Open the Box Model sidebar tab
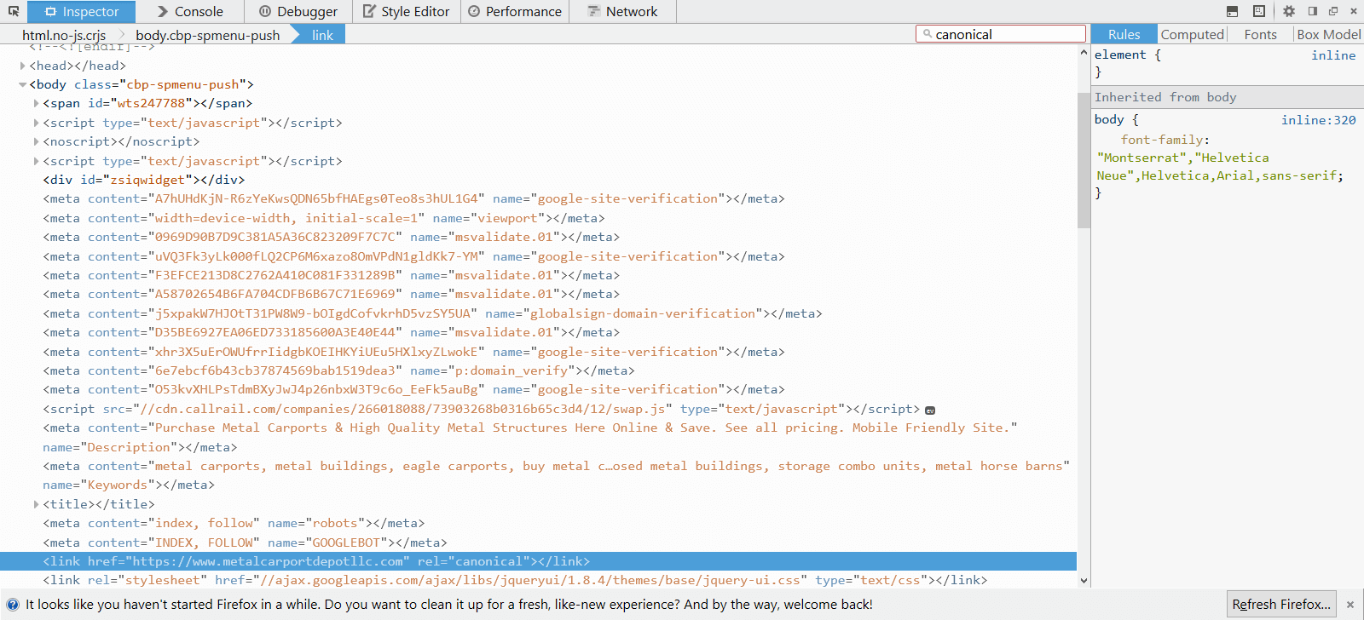The image size is (1364, 620). pos(1328,34)
